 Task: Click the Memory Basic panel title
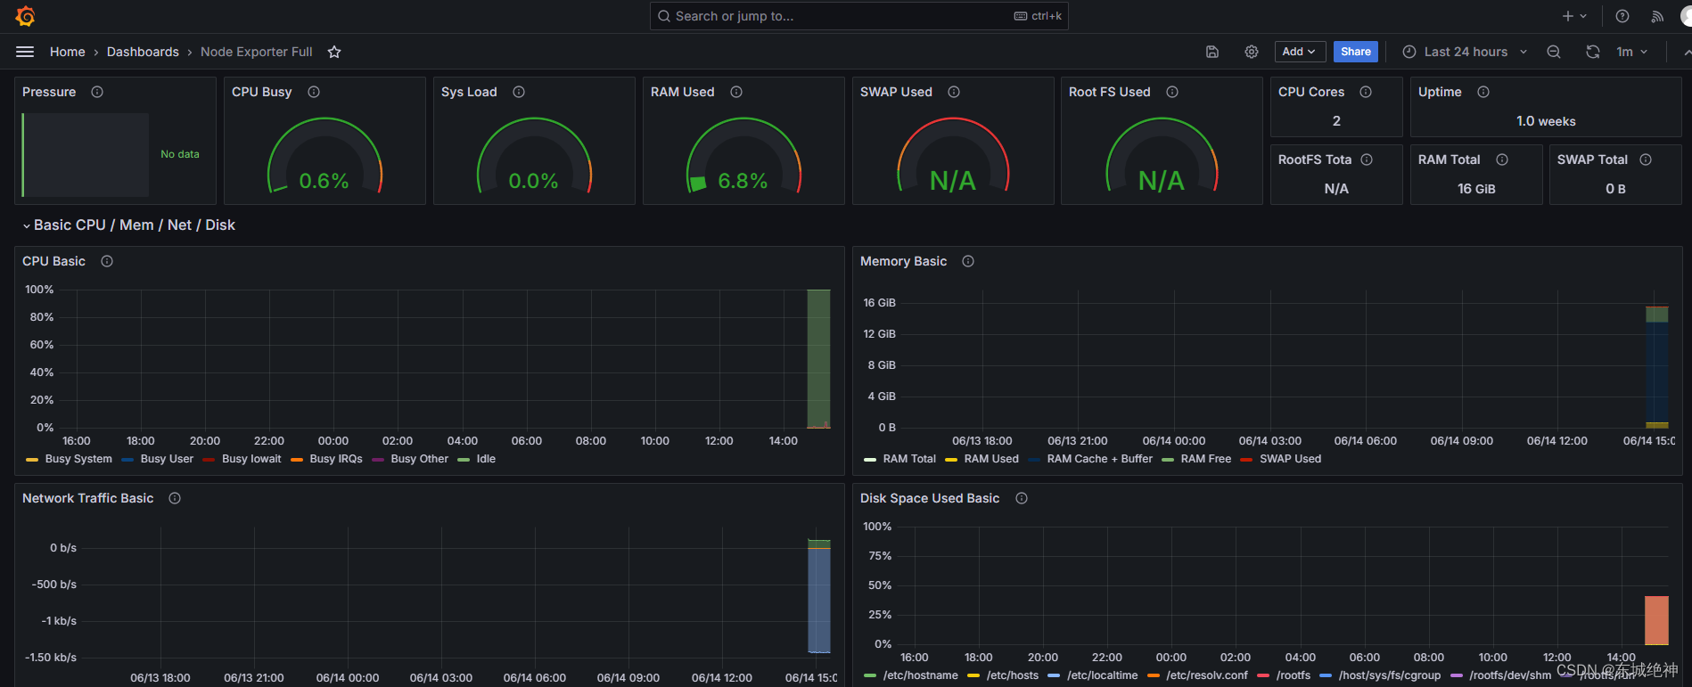(903, 261)
